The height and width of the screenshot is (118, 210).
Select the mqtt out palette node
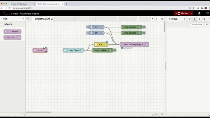[12, 37]
